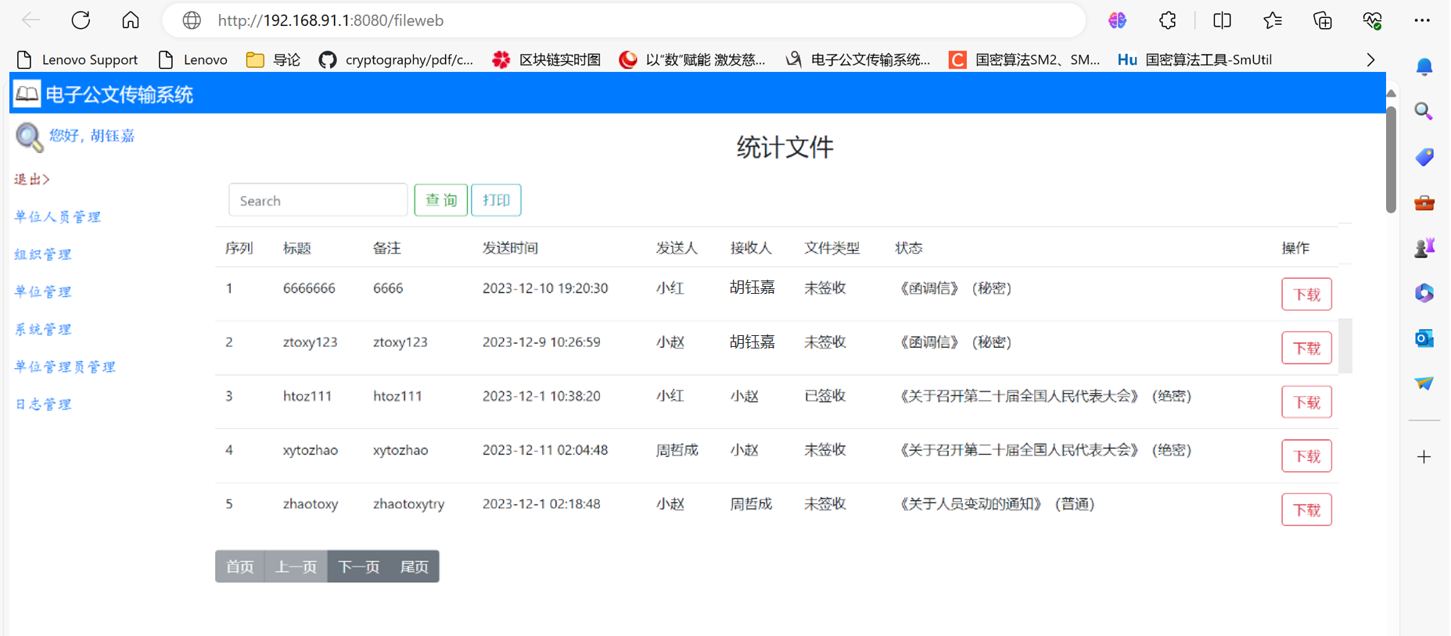
Task: Click the 统计文件 page heading
Action: pyautogui.click(x=785, y=147)
